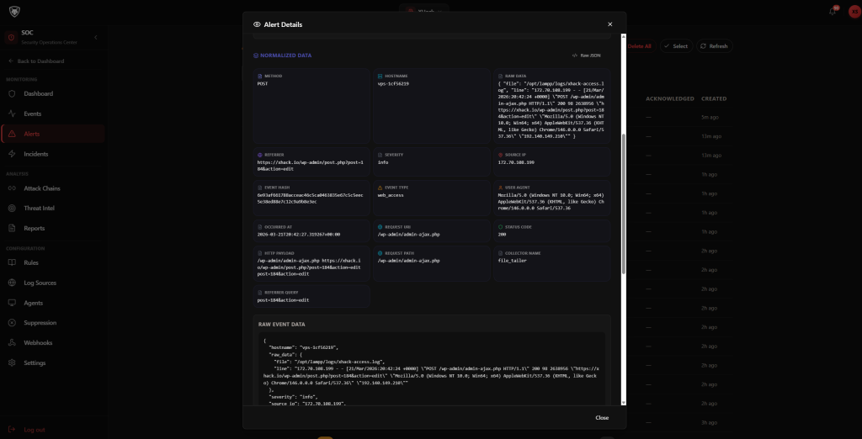Dismiss Alert Details with X icon
Image resolution: width=862 pixels, height=439 pixels.
tap(610, 24)
